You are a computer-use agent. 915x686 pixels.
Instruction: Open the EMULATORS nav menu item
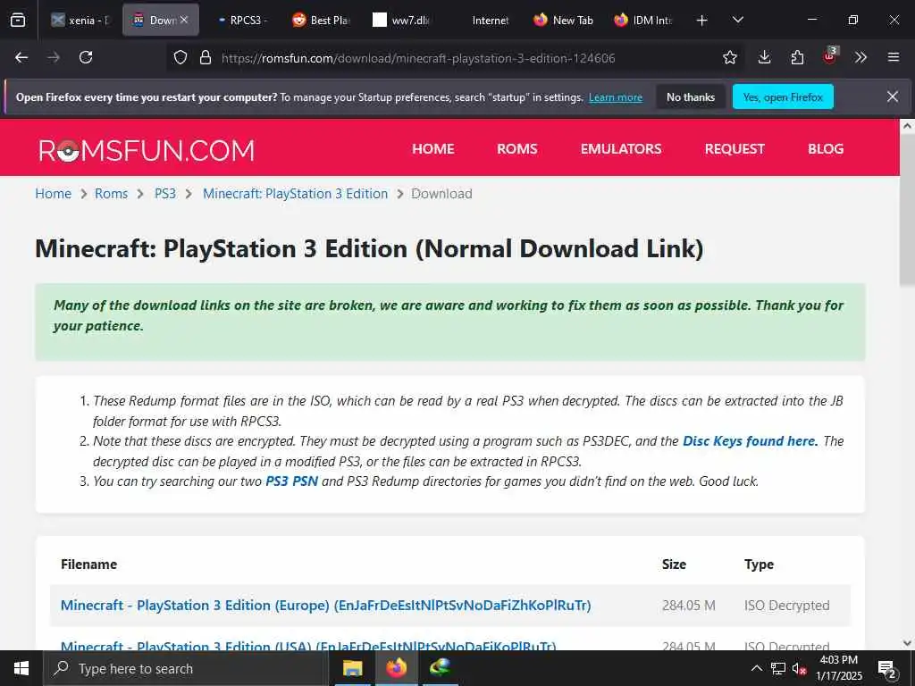coord(621,149)
